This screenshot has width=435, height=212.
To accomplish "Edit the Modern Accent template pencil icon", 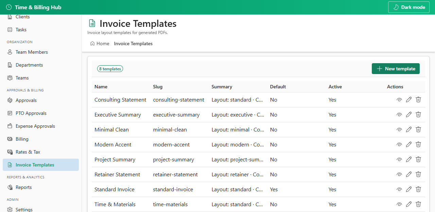I will tap(409, 145).
